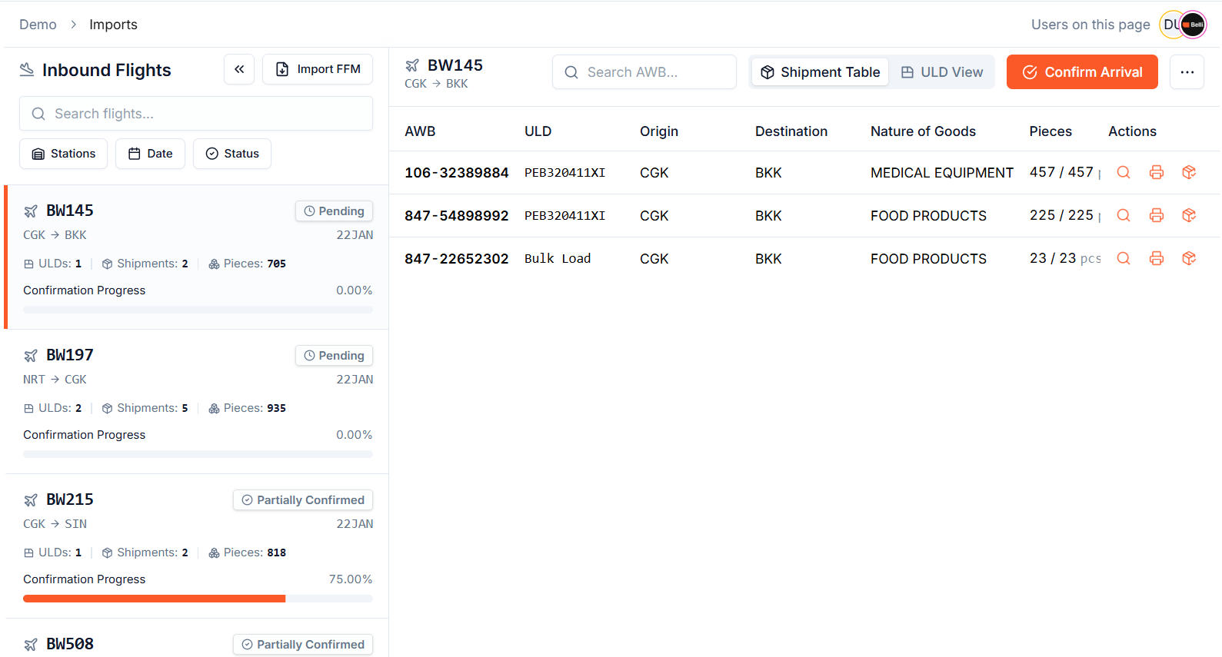1222x657 pixels.
Task: Open package action for AWB 847-22652302
Action: [x=1189, y=259]
